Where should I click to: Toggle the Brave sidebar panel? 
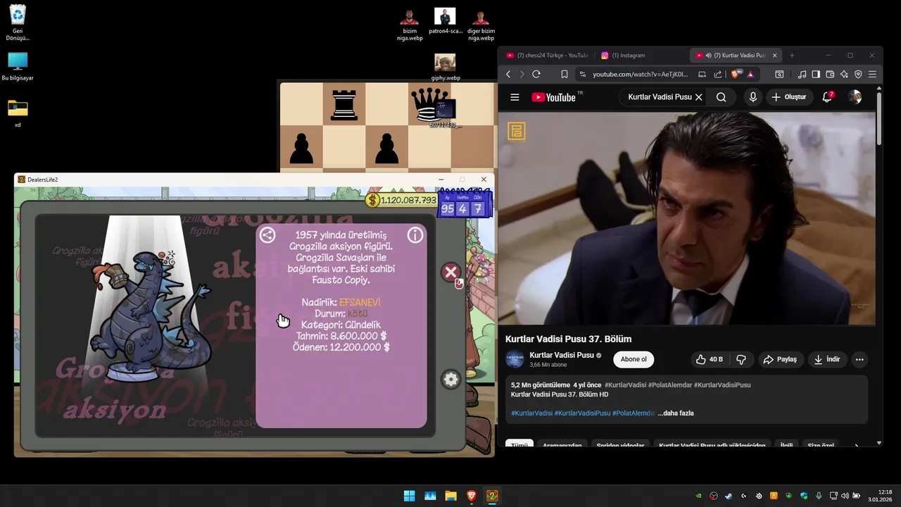point(816,74)
